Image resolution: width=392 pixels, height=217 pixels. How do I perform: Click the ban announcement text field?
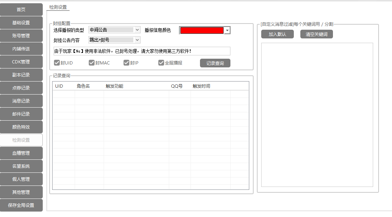(x=141, y=51)
